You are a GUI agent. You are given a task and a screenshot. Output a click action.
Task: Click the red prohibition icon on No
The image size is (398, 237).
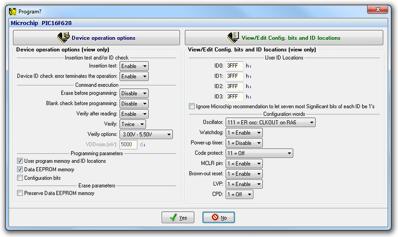(x=215, y=217)
